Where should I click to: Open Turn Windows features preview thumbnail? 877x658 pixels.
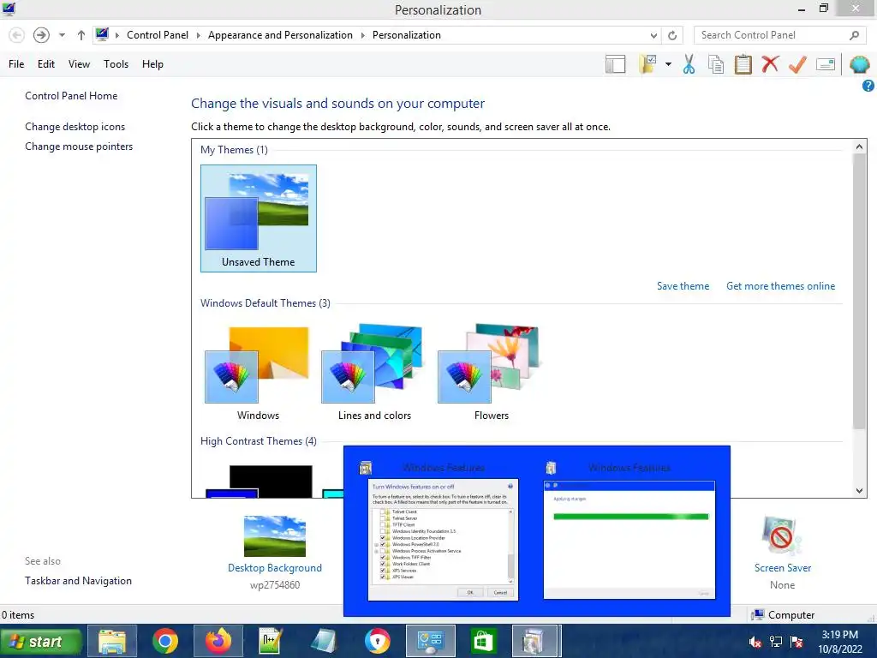coord(443,540)
